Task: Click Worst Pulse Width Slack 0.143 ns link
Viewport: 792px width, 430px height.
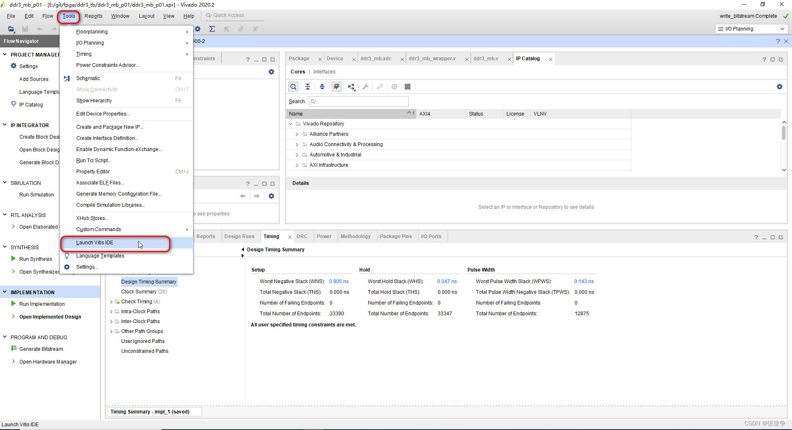Action: click(584, 281)
